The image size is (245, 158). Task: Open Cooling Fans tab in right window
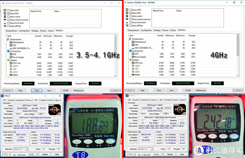click(146, 30)
